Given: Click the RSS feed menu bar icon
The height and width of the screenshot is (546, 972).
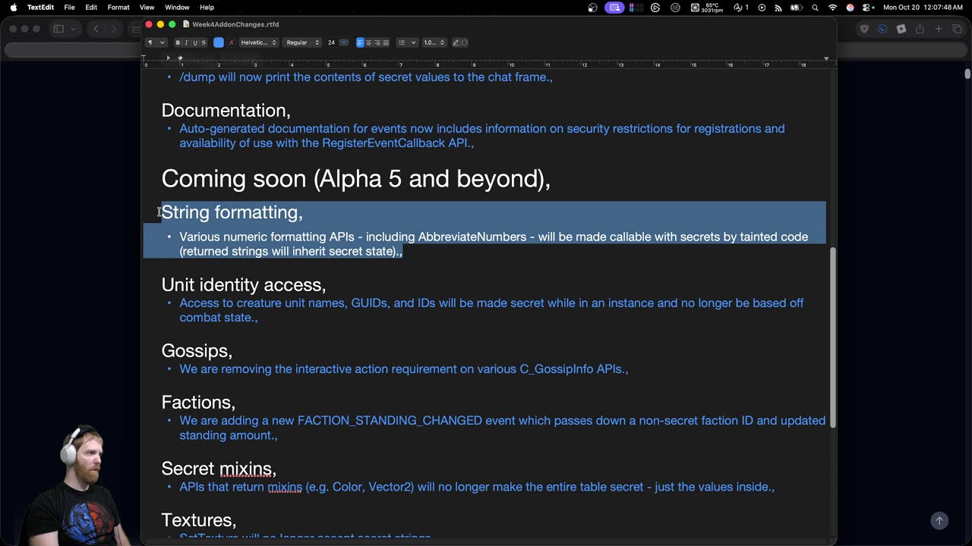Looking at the screenshot, I should pyautogui.click(x=778, y=7).
